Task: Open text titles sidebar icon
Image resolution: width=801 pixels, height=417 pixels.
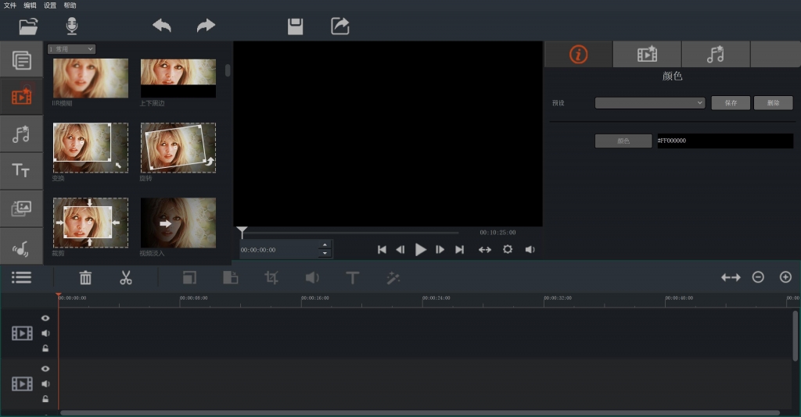Action: click(x=21, y=170)
